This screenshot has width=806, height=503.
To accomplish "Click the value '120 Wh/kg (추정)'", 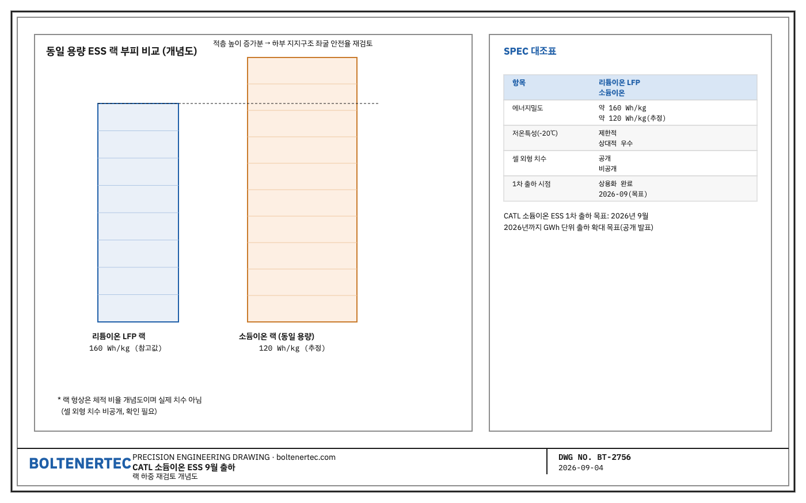I will [292, 348].
